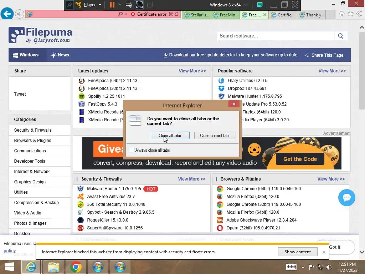The width and height of the screenshot is (365, 274).
Task: Select Developer Tools category
Action: click(30, 161)
